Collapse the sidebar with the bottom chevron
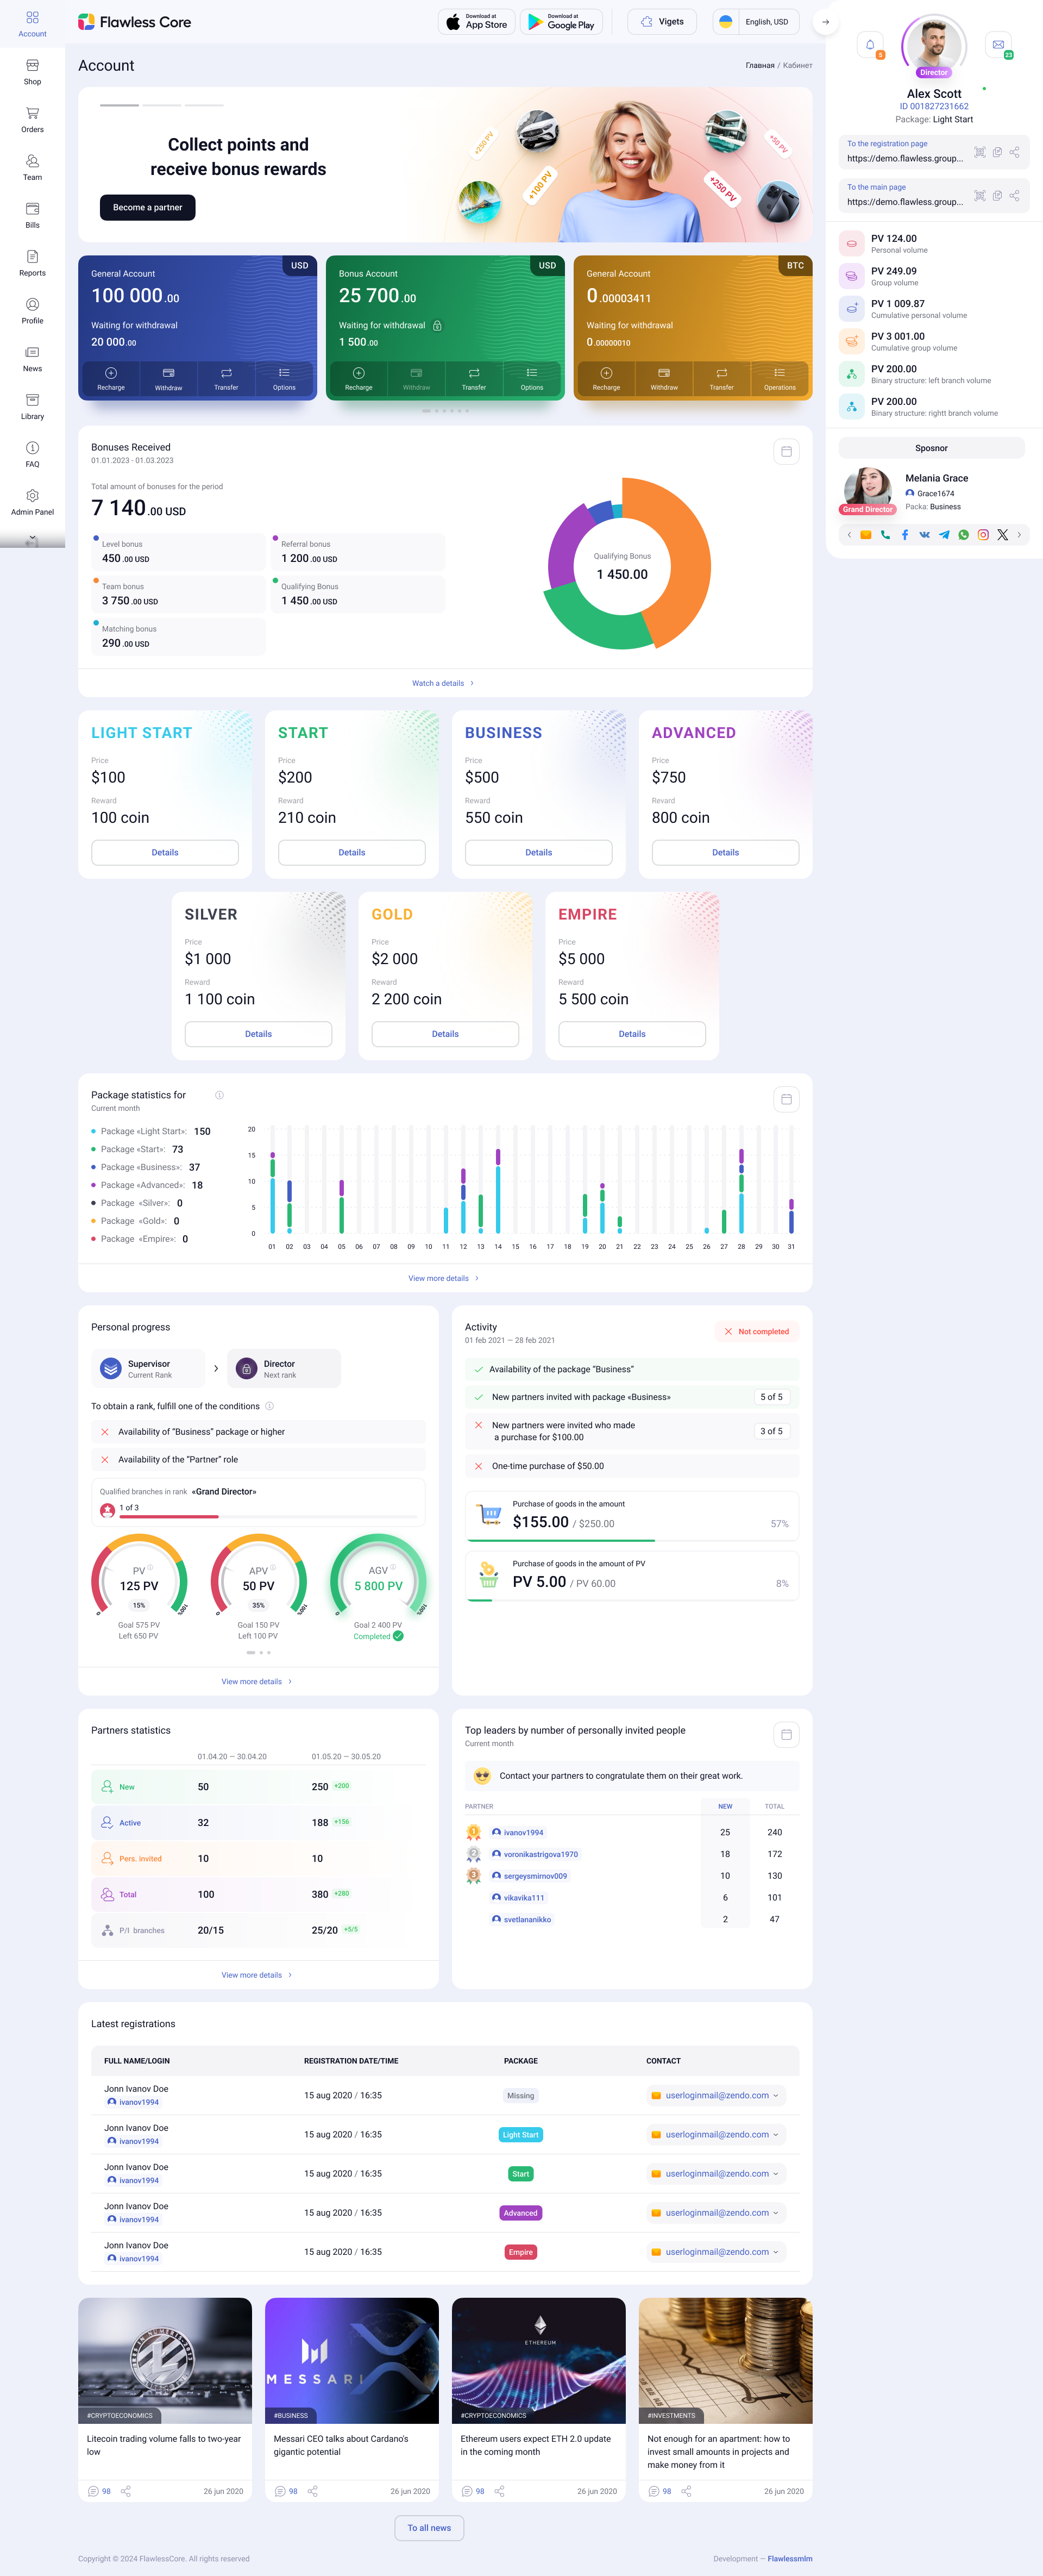This screenshot has width=1043, height=2576. 32,538
